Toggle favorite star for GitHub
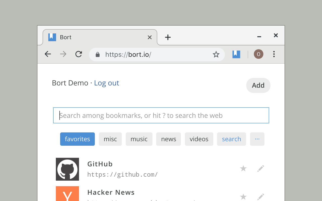Viewport: 322px width, 201px height. coord(243,169)
